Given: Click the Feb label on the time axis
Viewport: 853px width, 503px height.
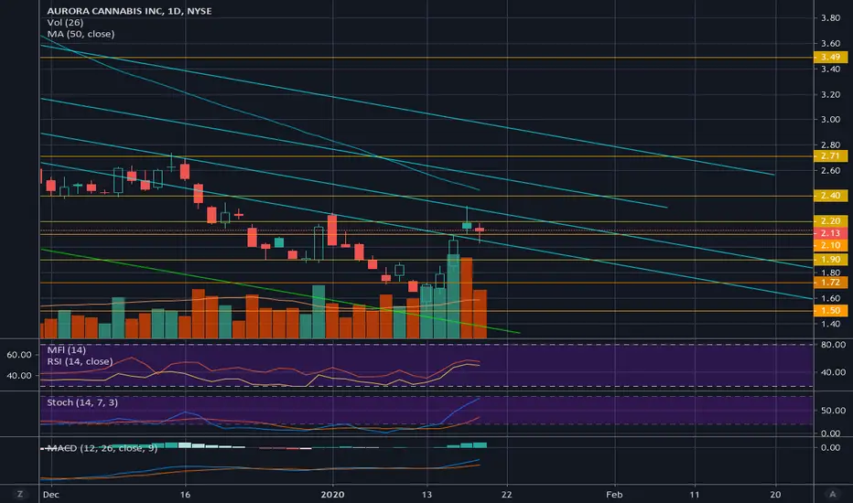Looking at the screenshot, I should [x=614, y=494].
